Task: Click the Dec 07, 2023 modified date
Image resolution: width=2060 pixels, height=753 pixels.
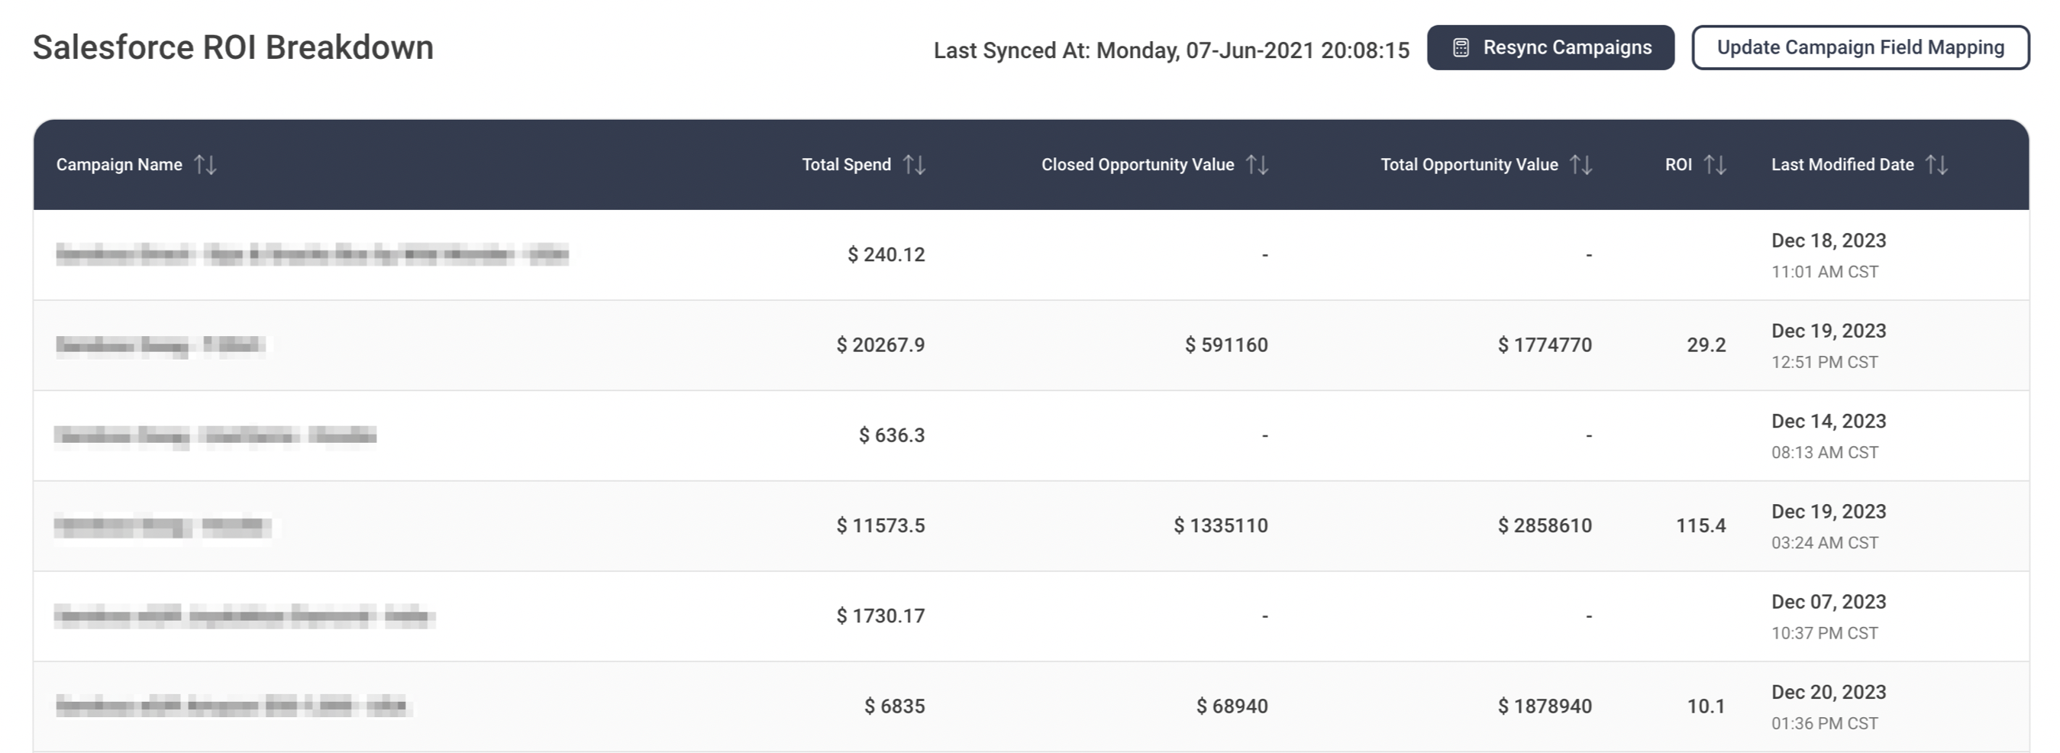Action: [1828, 603]
